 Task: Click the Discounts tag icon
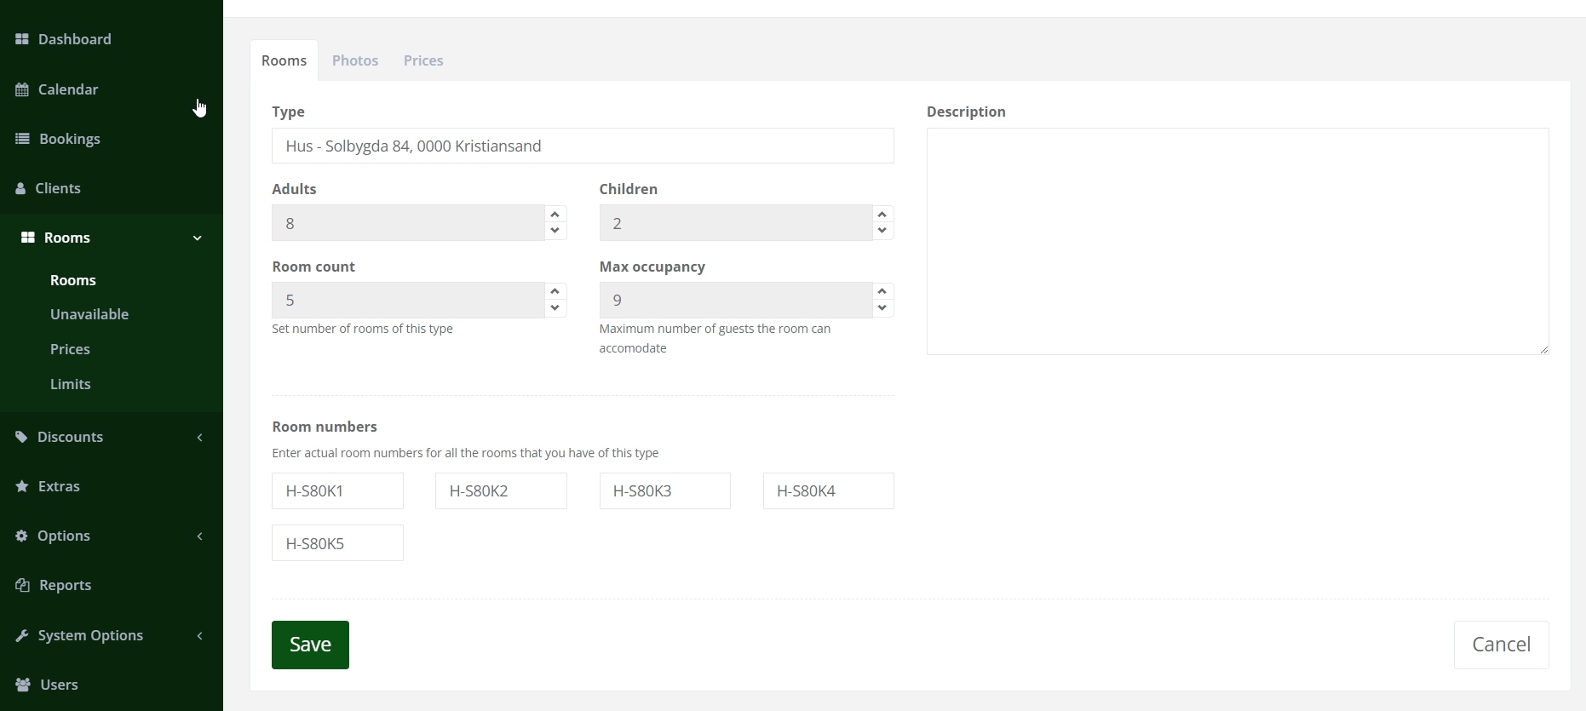click(x=22, y=437)
